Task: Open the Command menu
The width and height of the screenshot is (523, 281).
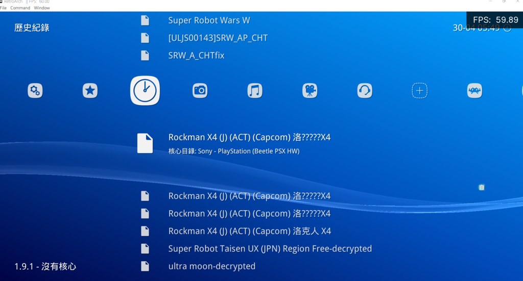Action: tap(20, 8)
